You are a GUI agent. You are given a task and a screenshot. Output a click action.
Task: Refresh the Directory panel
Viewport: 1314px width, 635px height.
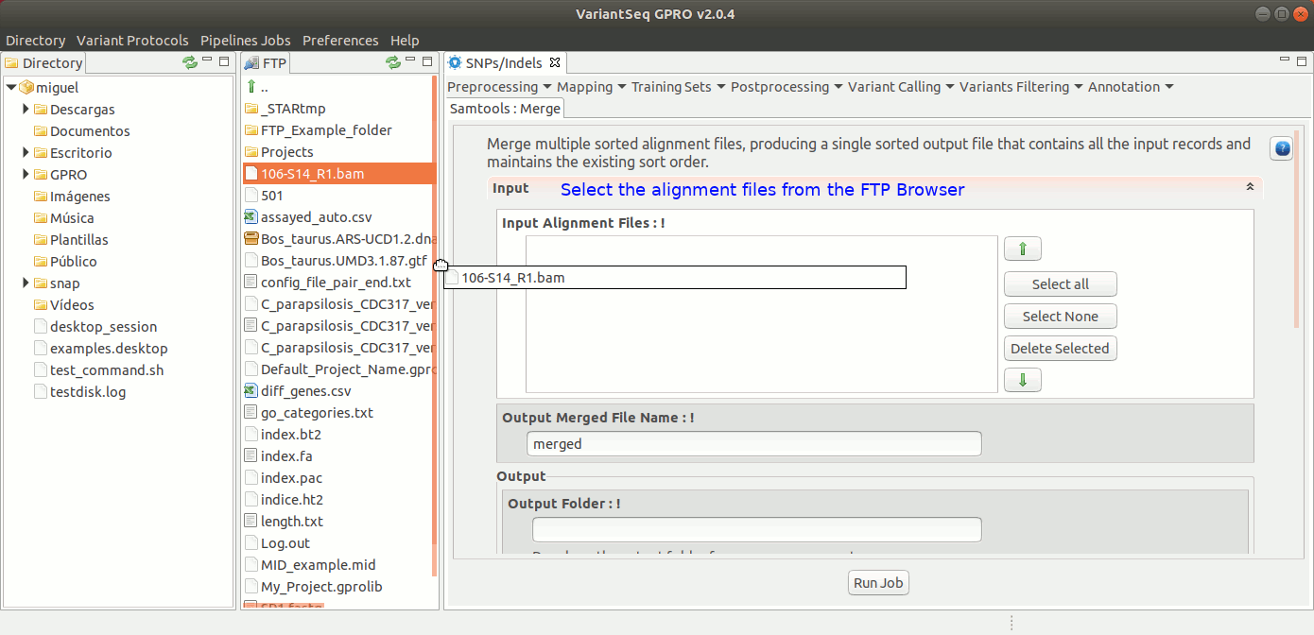190,62
